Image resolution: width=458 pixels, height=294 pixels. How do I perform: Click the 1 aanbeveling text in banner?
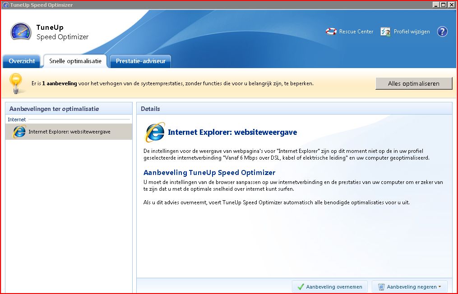[x=60, y=83]
